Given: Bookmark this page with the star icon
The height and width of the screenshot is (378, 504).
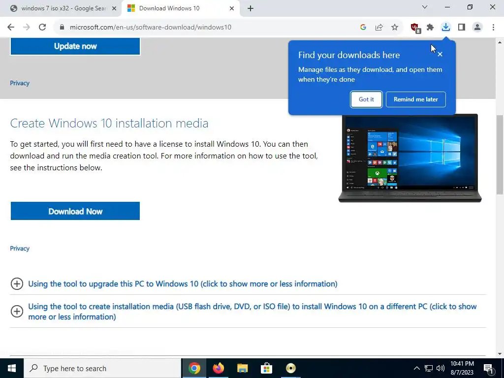Looking at the screenshot, I should pyautogui.click(x=395, y=28).
